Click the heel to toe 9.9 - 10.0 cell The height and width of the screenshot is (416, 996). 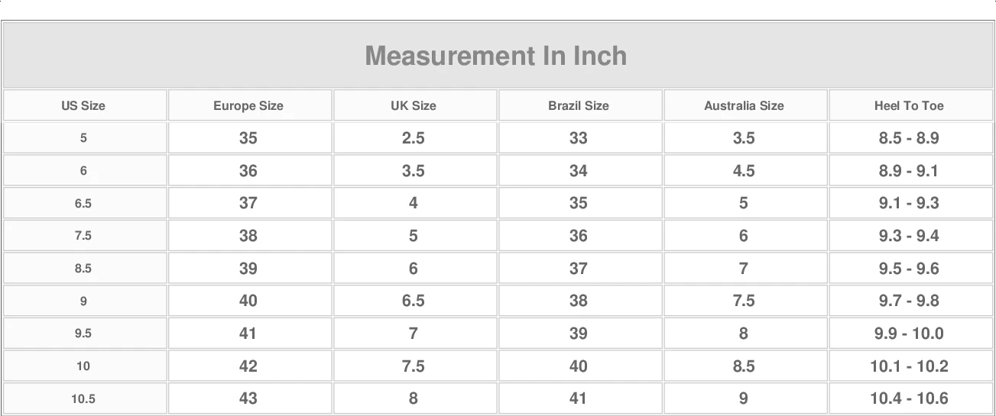tap(909, 334)
